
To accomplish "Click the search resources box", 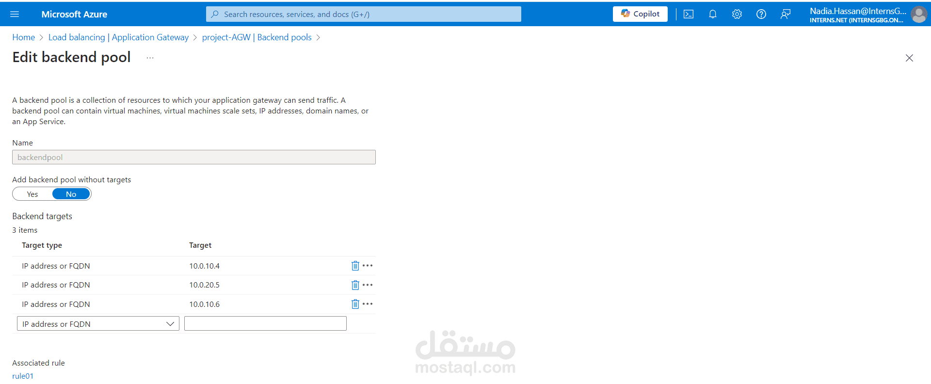I will click(x=364, y=14).
